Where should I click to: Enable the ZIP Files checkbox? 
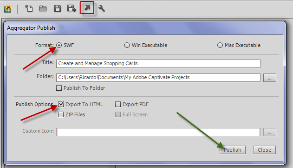tap(61, 114)
